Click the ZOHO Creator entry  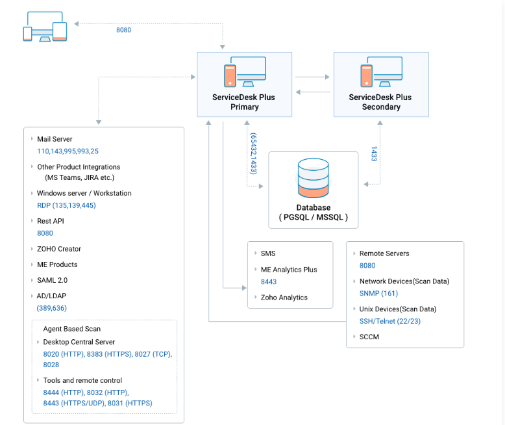pos(59,249)
